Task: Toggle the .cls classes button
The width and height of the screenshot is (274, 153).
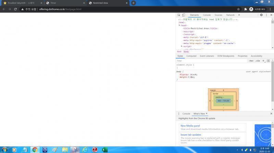Action: (258, 61)
